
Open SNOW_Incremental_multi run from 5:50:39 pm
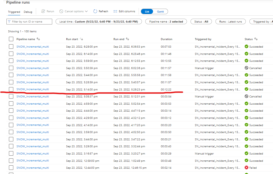(x=32, y=68)
